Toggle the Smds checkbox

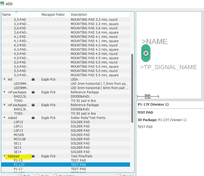[x=37, y=175]
